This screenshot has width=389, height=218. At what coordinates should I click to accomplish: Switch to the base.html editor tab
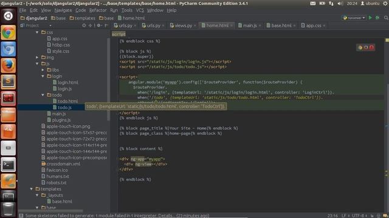(x=281, y=25)
